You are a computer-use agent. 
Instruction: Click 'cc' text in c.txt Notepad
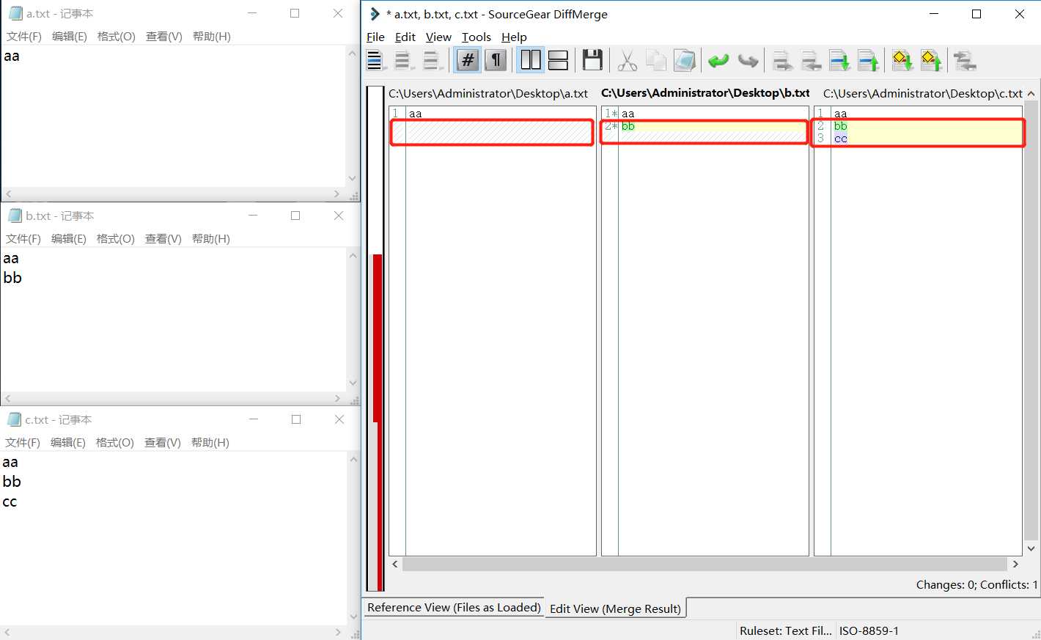[x=10, y=502]
